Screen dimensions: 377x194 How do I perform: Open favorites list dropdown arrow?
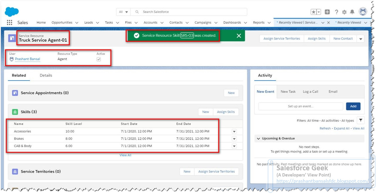click(319, 12)
